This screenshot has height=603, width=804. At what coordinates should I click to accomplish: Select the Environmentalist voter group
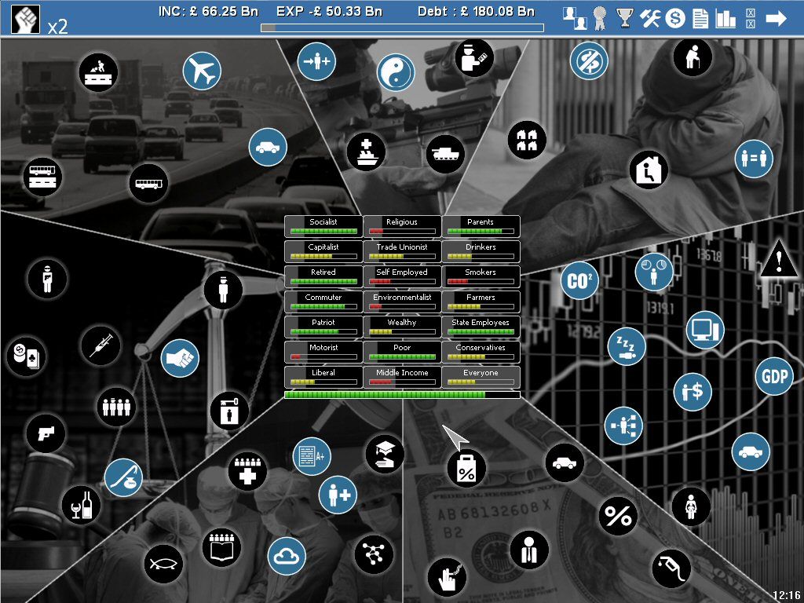[402, 301]
